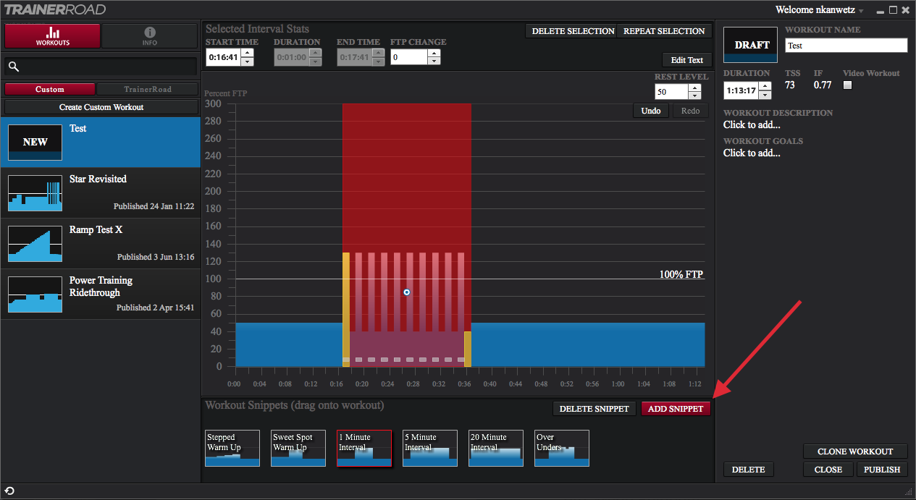Click the circular handle in the workout chart

point(407,292)
